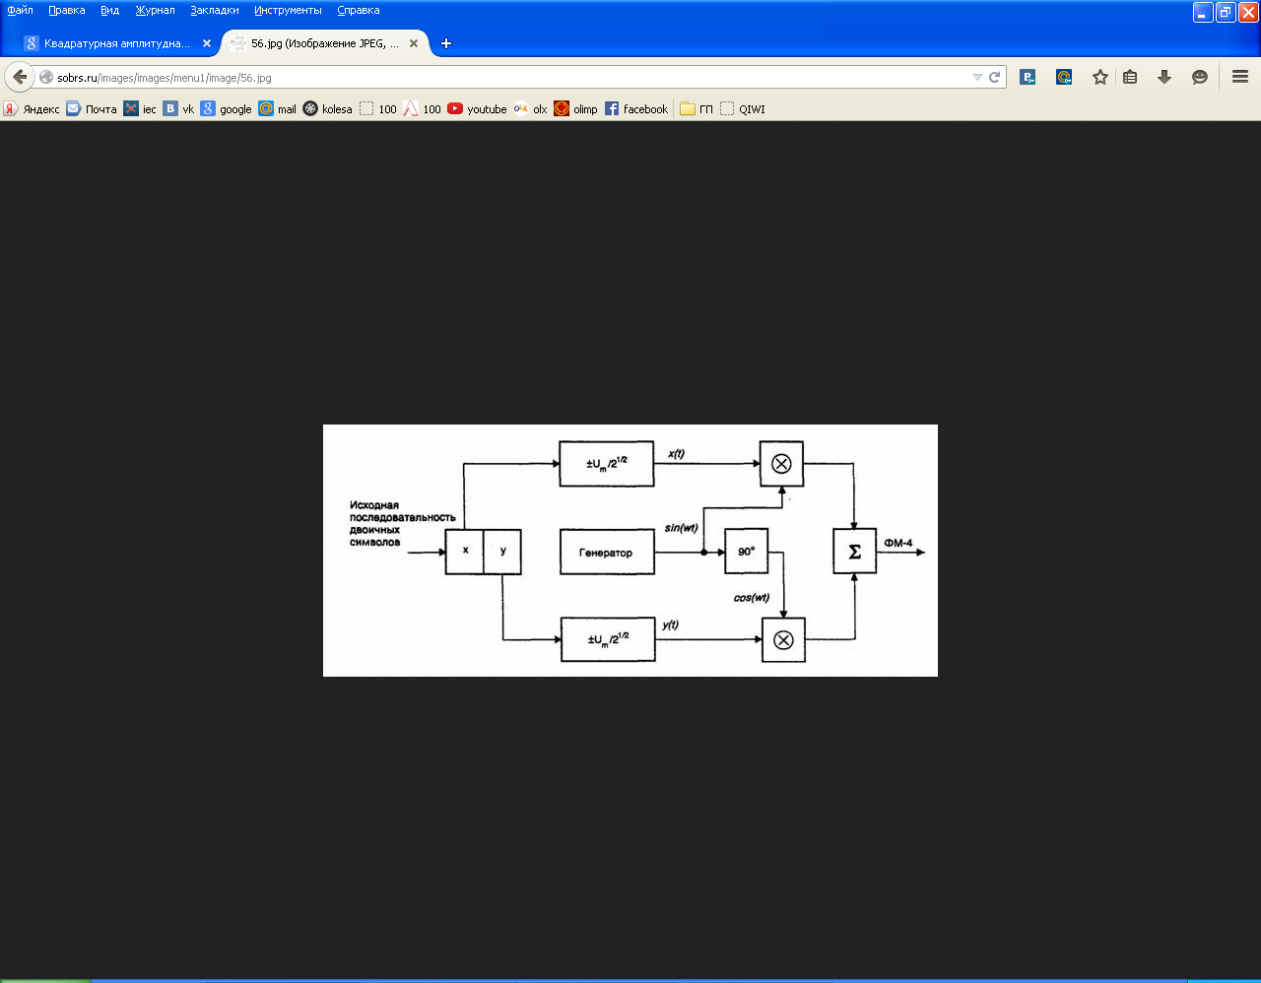This screenshot has height=983, width=1261.
Task: Click the ФМ-4 modulator diagram image
Action: [x=630, y=551]
